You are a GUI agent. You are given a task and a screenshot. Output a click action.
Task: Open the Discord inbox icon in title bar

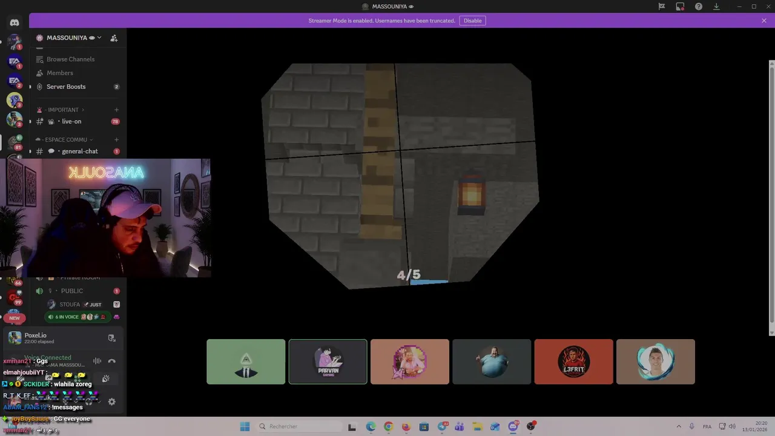pos(680,7)
